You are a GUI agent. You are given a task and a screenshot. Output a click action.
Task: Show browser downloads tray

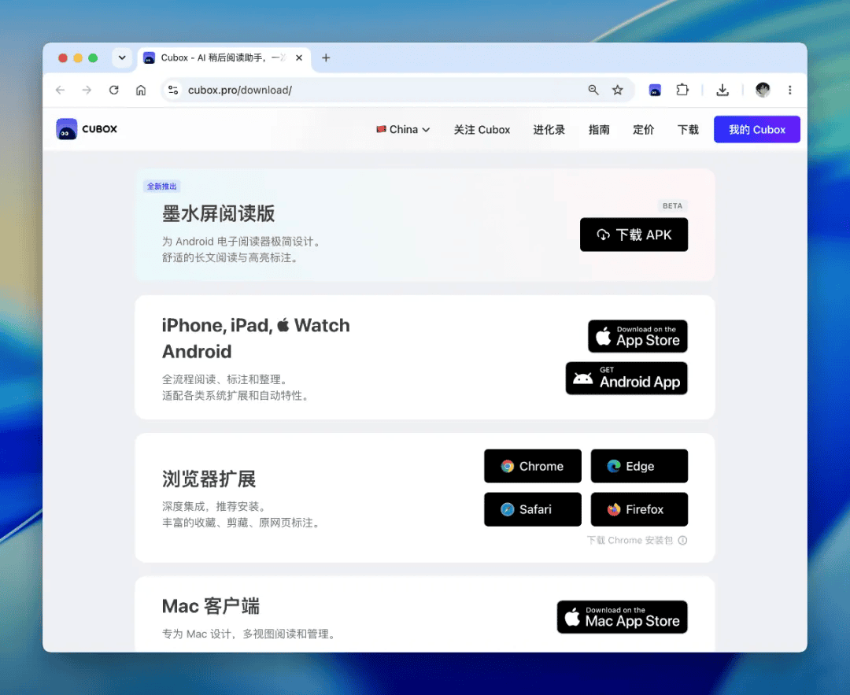(x=722, y=90)
